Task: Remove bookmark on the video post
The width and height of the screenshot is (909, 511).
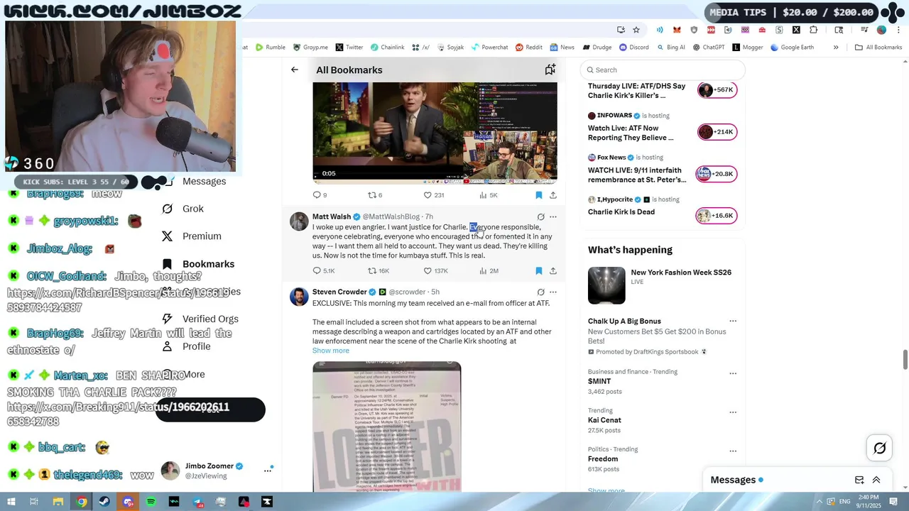Action: (x=538, y=195)
